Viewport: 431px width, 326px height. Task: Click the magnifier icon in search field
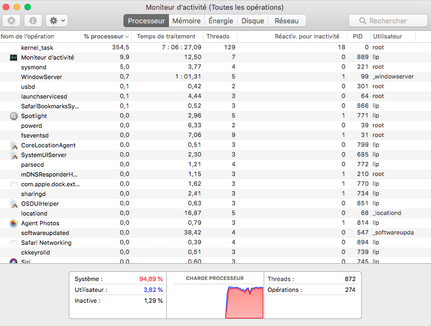pyautogui.click(x=363, y=21)
